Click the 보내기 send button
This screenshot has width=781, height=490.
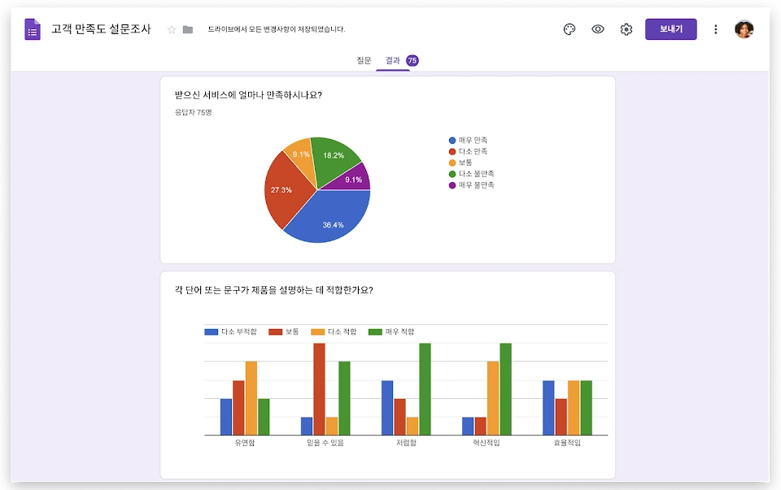click(x=671, y=29)
